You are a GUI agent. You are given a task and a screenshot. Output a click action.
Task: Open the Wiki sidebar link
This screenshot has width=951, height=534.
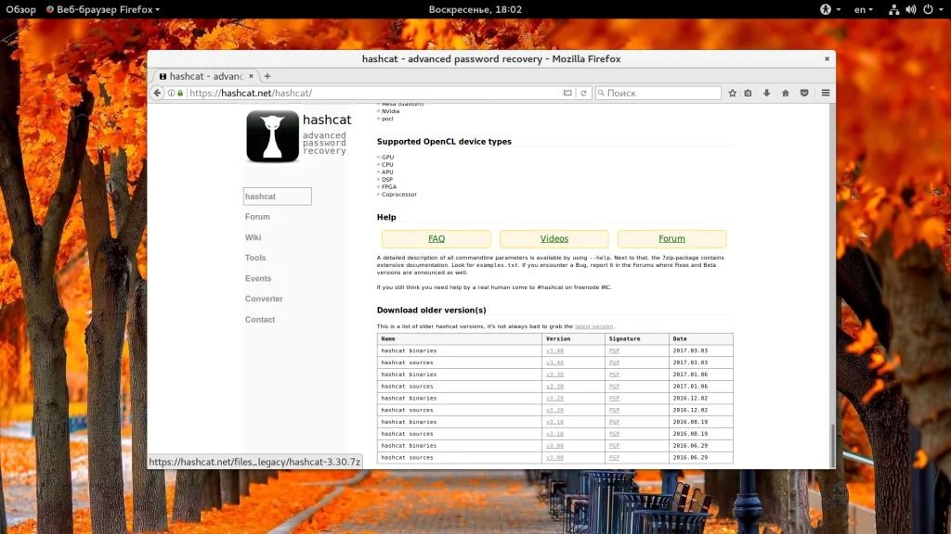253,237
